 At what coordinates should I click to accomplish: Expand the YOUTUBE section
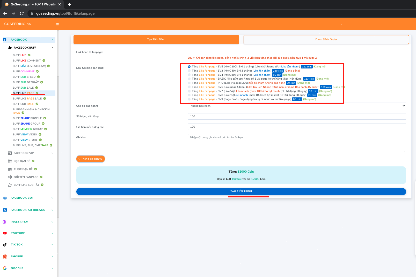tap(52, 233)
